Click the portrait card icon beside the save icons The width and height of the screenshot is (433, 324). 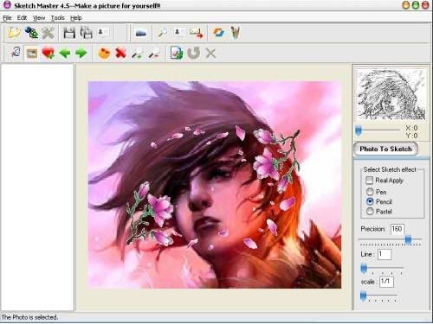coord(103,32)
